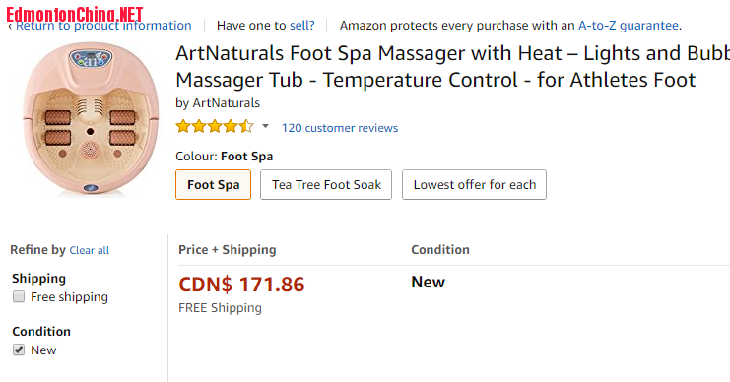Click the EdmontonChina.NET watermark logo
Screen dimensions: 730x382
click(x=75, y=14)
